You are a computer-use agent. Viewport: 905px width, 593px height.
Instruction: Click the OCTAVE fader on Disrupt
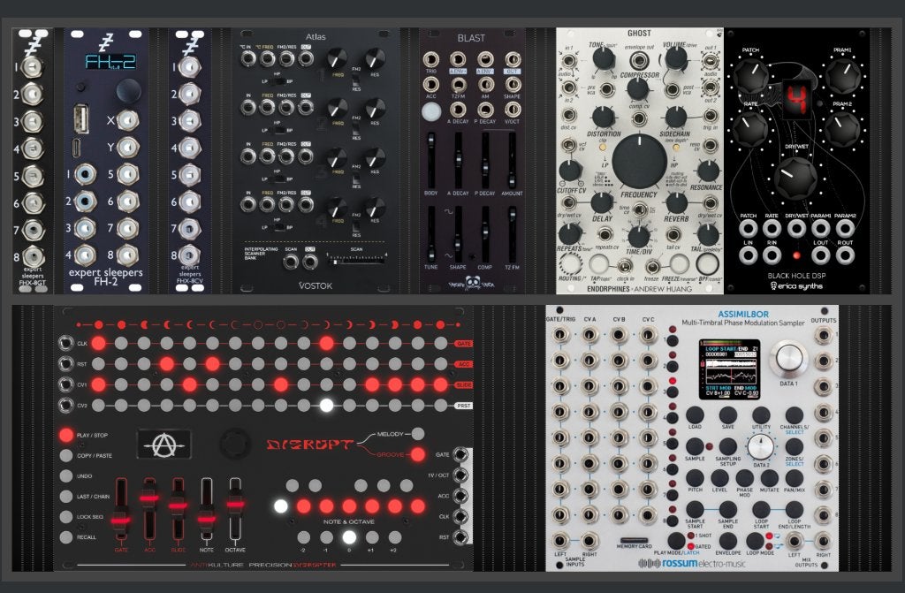tap(235, 504)
